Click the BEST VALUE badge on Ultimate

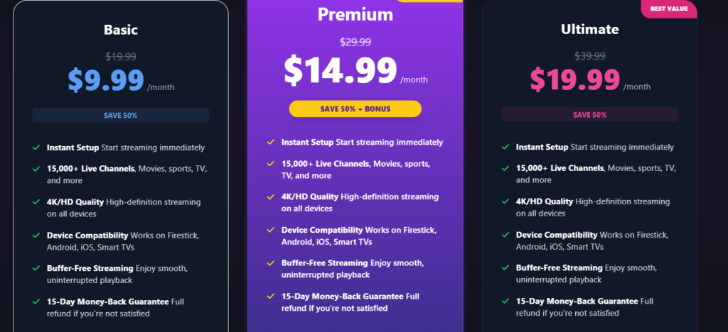(670, 9)
